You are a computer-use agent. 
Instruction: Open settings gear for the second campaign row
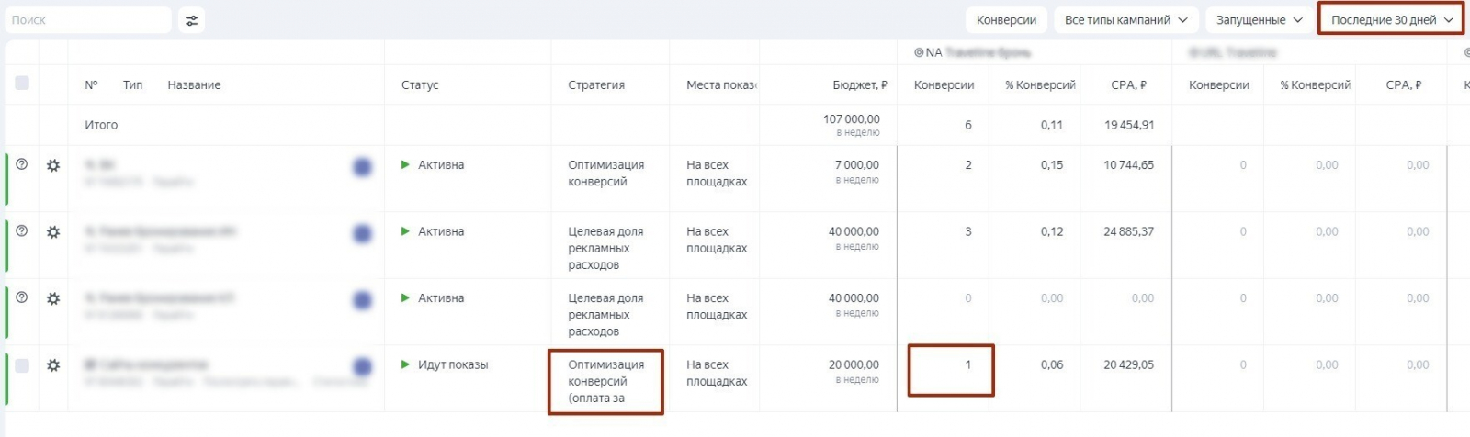point(53,232)
